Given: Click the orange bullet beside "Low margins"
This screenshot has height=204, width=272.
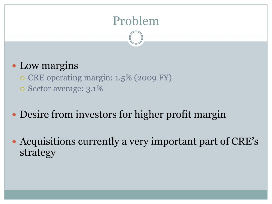Looking at the screenshot, I should (x=14, y=66).
